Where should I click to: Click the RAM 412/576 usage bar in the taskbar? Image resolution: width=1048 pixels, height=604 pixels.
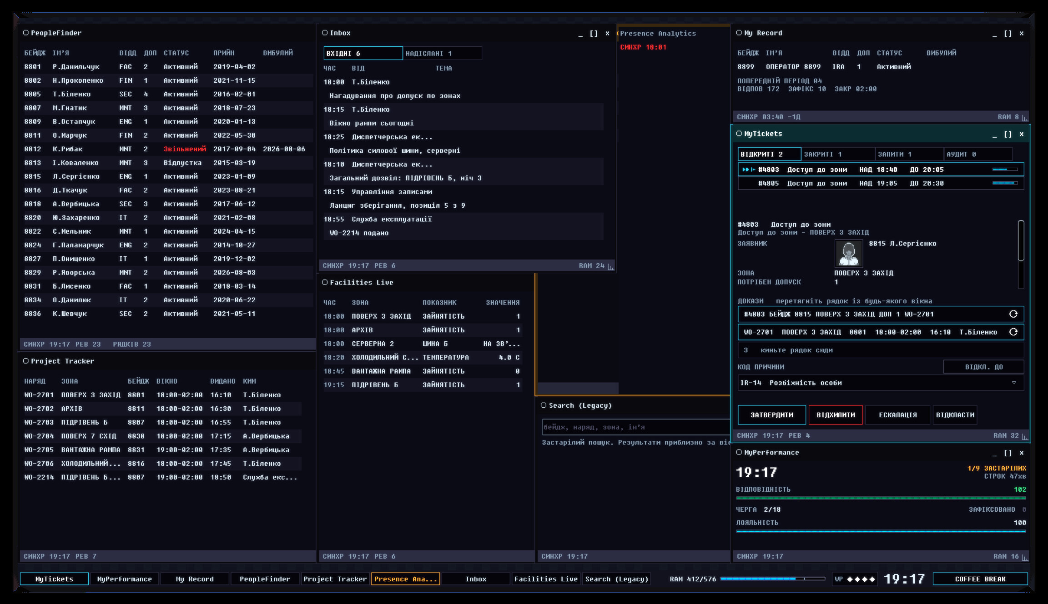773,579
